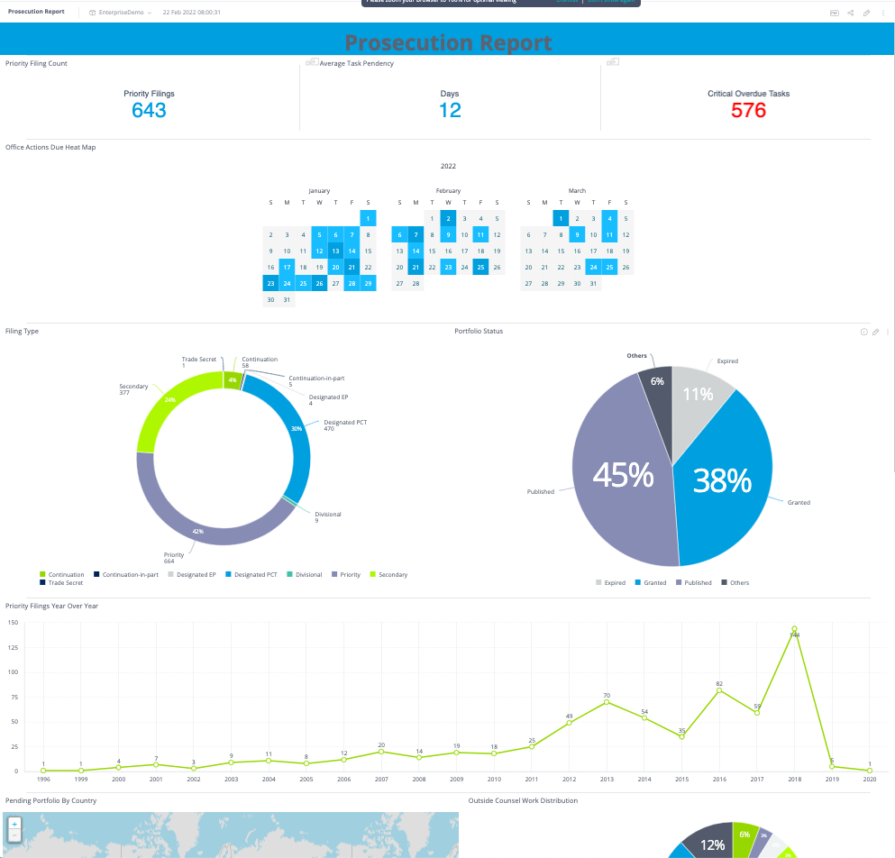The width and height of the screenshot is (895, 858).
Task: Click the edit pencil on Portfolio Status widget
Action: coord(875,332)
